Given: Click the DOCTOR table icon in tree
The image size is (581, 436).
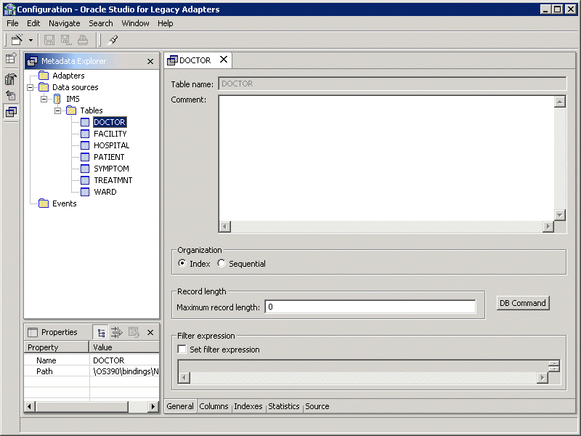Looking at the screenshot, I should [85, 122].
